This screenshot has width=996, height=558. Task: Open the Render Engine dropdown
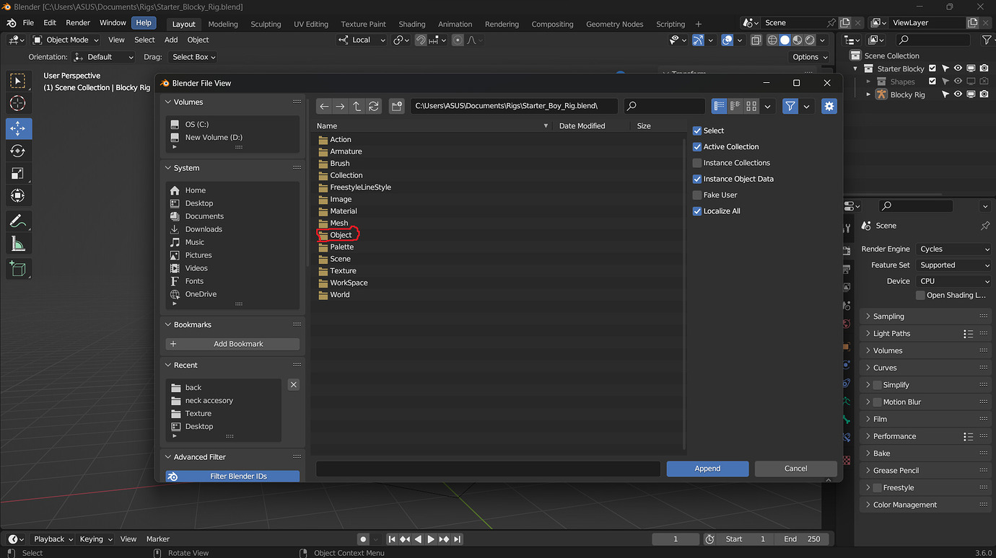click(x=954, y=249)
